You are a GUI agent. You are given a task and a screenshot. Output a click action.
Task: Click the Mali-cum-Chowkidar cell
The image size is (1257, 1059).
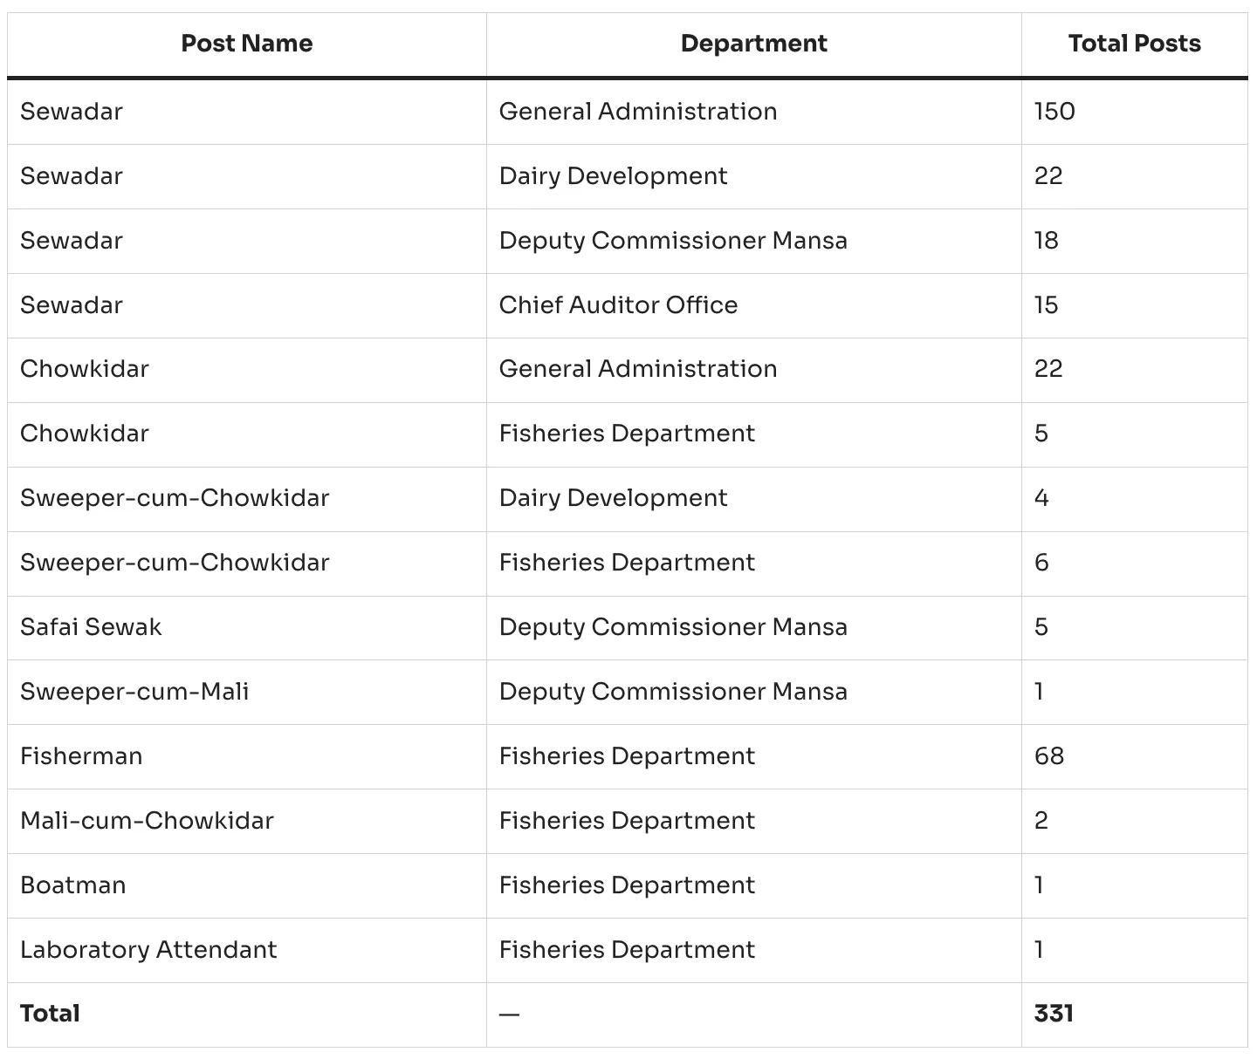point(147,821)
